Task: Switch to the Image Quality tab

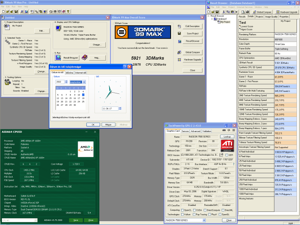Action: click(x=271, y=16)
